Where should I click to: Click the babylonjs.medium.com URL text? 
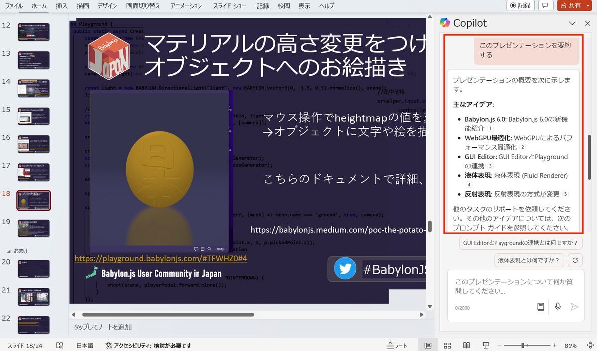[338, 230]
